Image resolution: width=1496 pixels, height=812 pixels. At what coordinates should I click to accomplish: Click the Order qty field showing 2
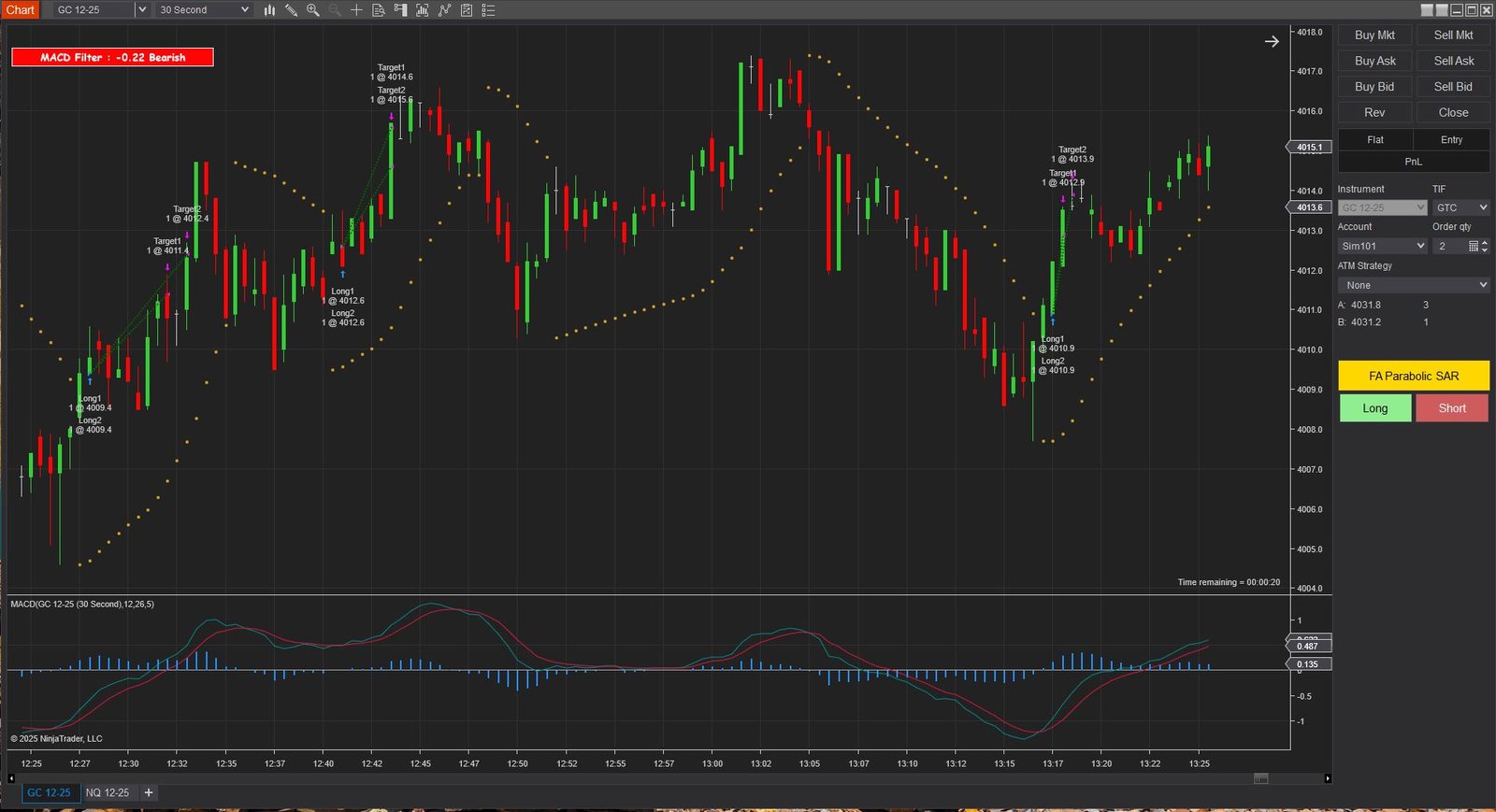coord(1449,246)
